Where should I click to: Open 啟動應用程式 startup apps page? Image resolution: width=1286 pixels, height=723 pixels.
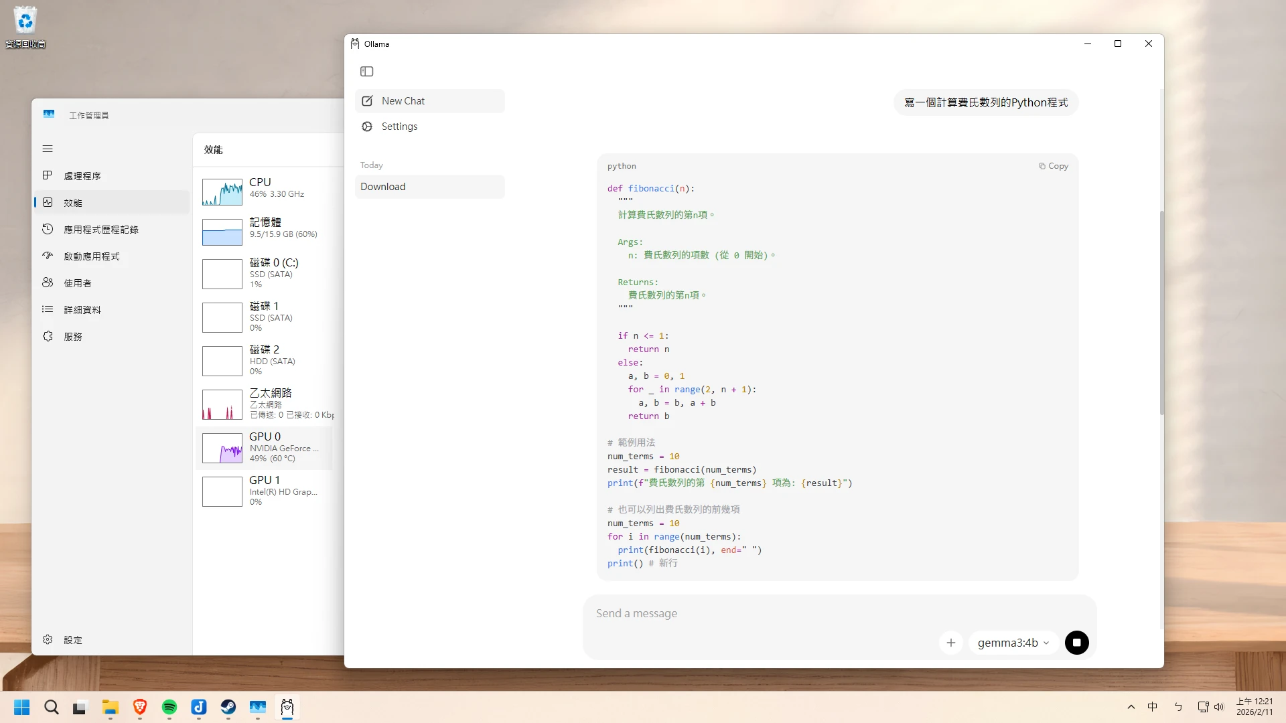point(91,256)
